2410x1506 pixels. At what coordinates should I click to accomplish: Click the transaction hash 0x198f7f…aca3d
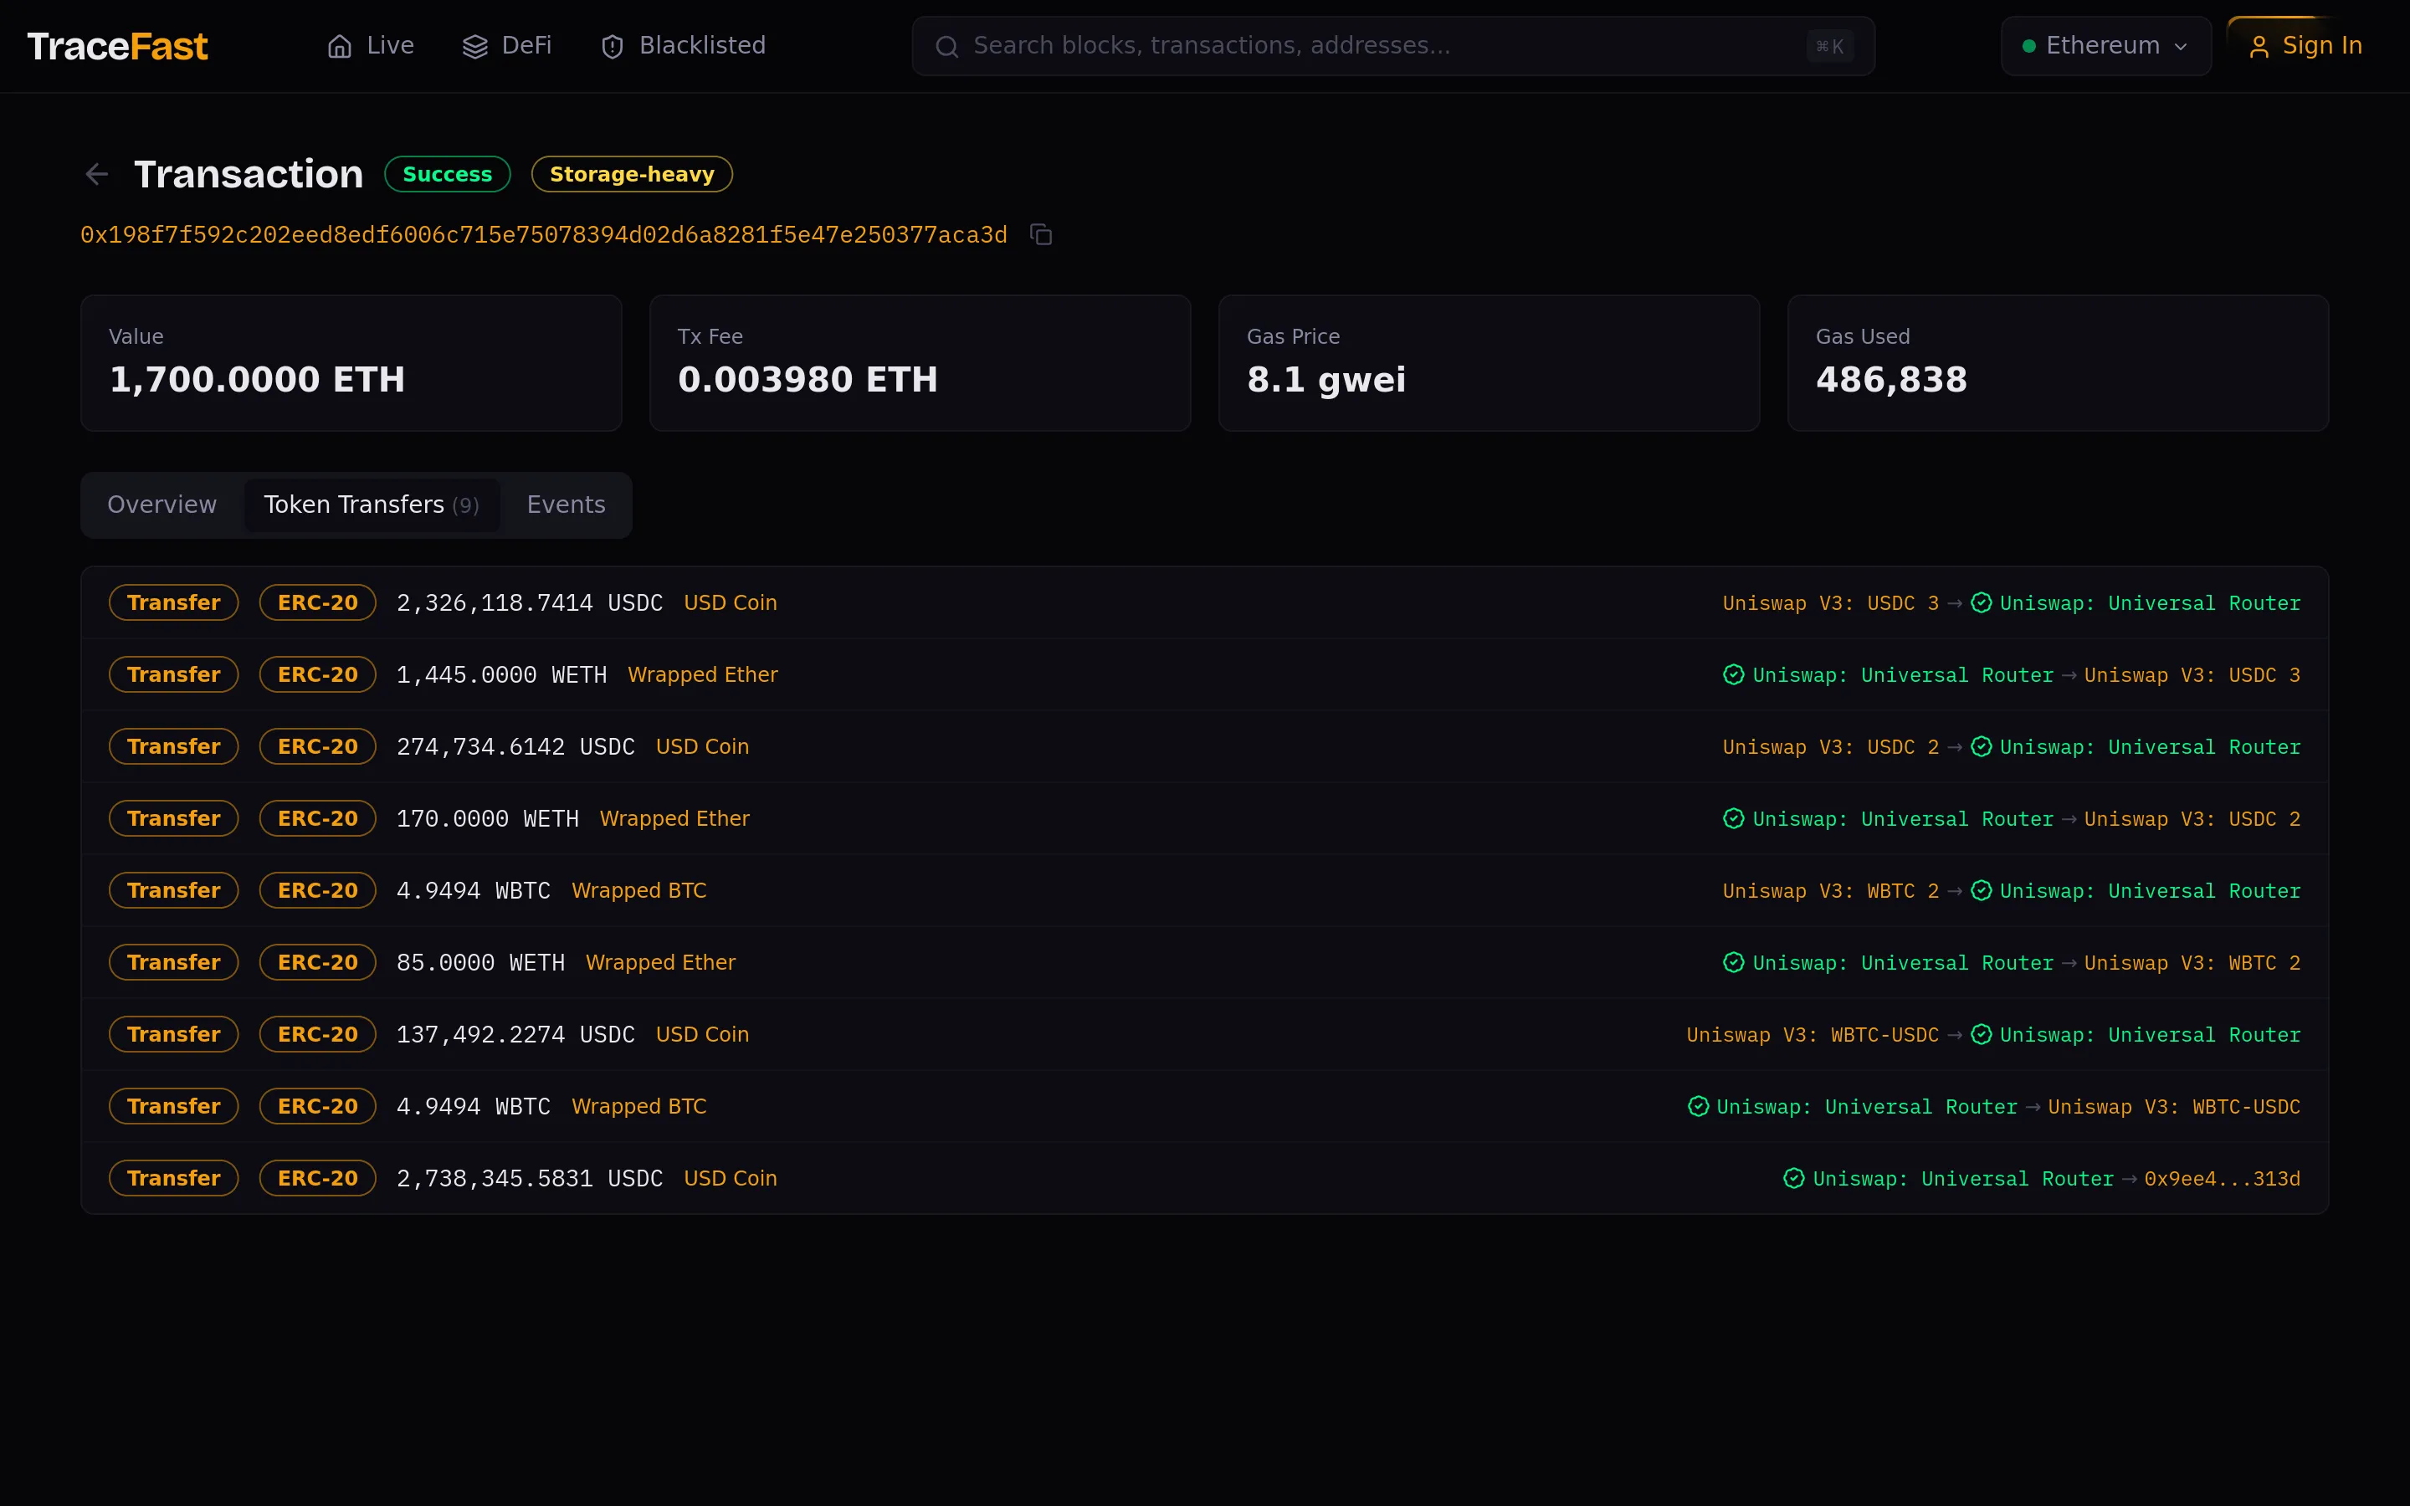[544, 234]
